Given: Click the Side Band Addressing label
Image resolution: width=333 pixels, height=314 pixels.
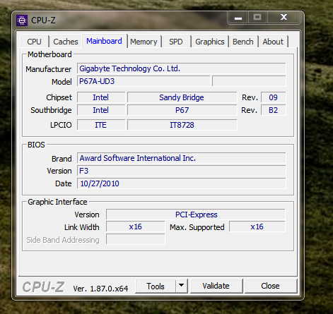Looking at the screenshot, I should click(x=63, y=240).
